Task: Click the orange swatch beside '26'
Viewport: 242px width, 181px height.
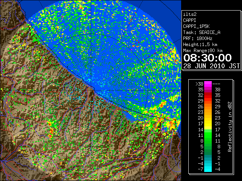Action: (x=208, y=107)
